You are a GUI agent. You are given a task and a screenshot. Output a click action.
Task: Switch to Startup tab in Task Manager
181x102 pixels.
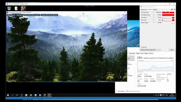(138, 54)
